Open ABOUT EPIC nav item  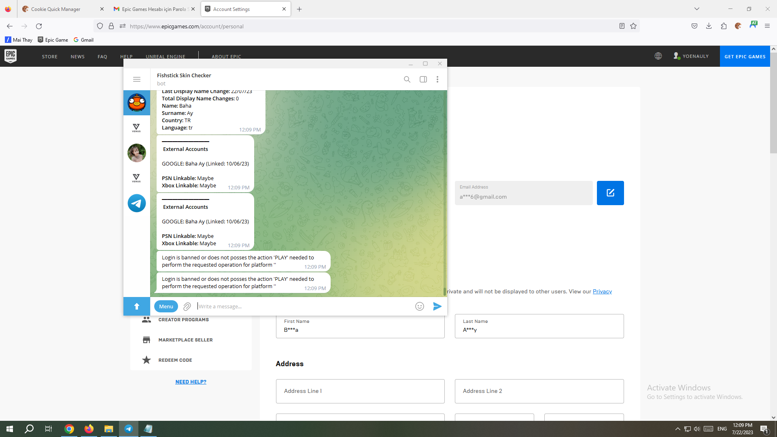click(x=226, y=57)
